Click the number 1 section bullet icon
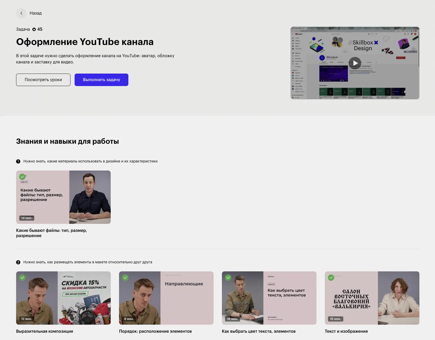 click(x=18, y=161)
